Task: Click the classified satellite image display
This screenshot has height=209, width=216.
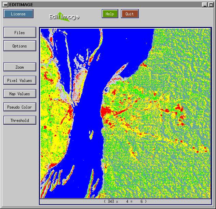Action: 125,113
